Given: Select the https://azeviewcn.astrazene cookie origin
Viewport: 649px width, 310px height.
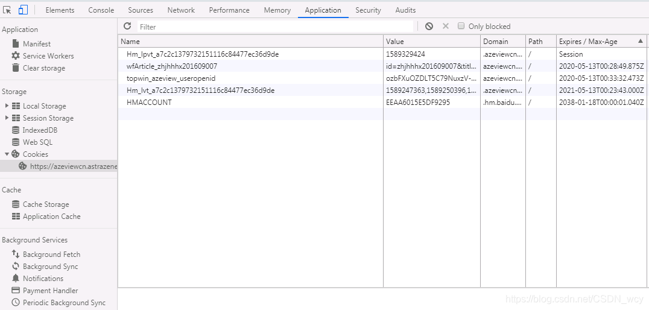Looking at the screenshot, I should pos(74,166).
